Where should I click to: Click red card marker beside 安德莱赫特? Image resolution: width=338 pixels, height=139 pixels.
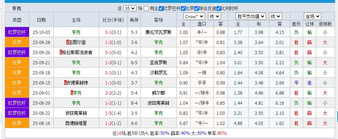(65, 83)
